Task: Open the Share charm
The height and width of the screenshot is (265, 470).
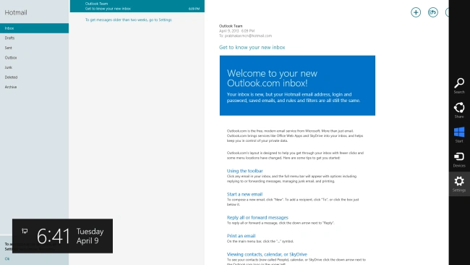Action: click(459, 110)
